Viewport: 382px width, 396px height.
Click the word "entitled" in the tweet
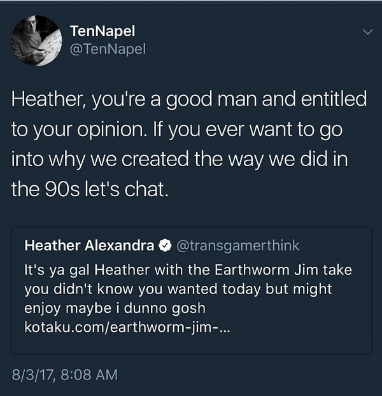334,99
